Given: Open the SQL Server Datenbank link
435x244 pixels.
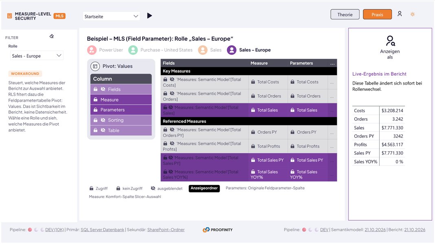Looking at the screenshot, I should click(x=102, y=230).
